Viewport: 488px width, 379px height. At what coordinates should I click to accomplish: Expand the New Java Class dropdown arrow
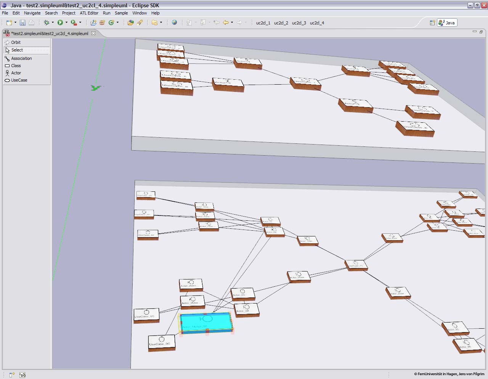coord(117,23)
